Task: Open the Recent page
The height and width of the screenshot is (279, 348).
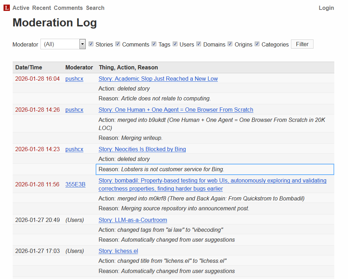Action: coord(42,8)
